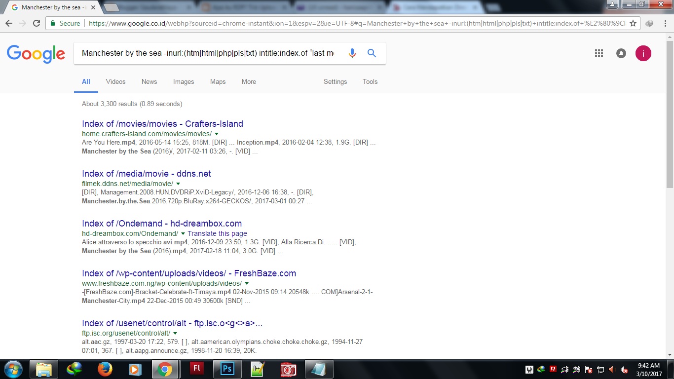Launch Internet Download Manager from taskbar

[75, 369]
